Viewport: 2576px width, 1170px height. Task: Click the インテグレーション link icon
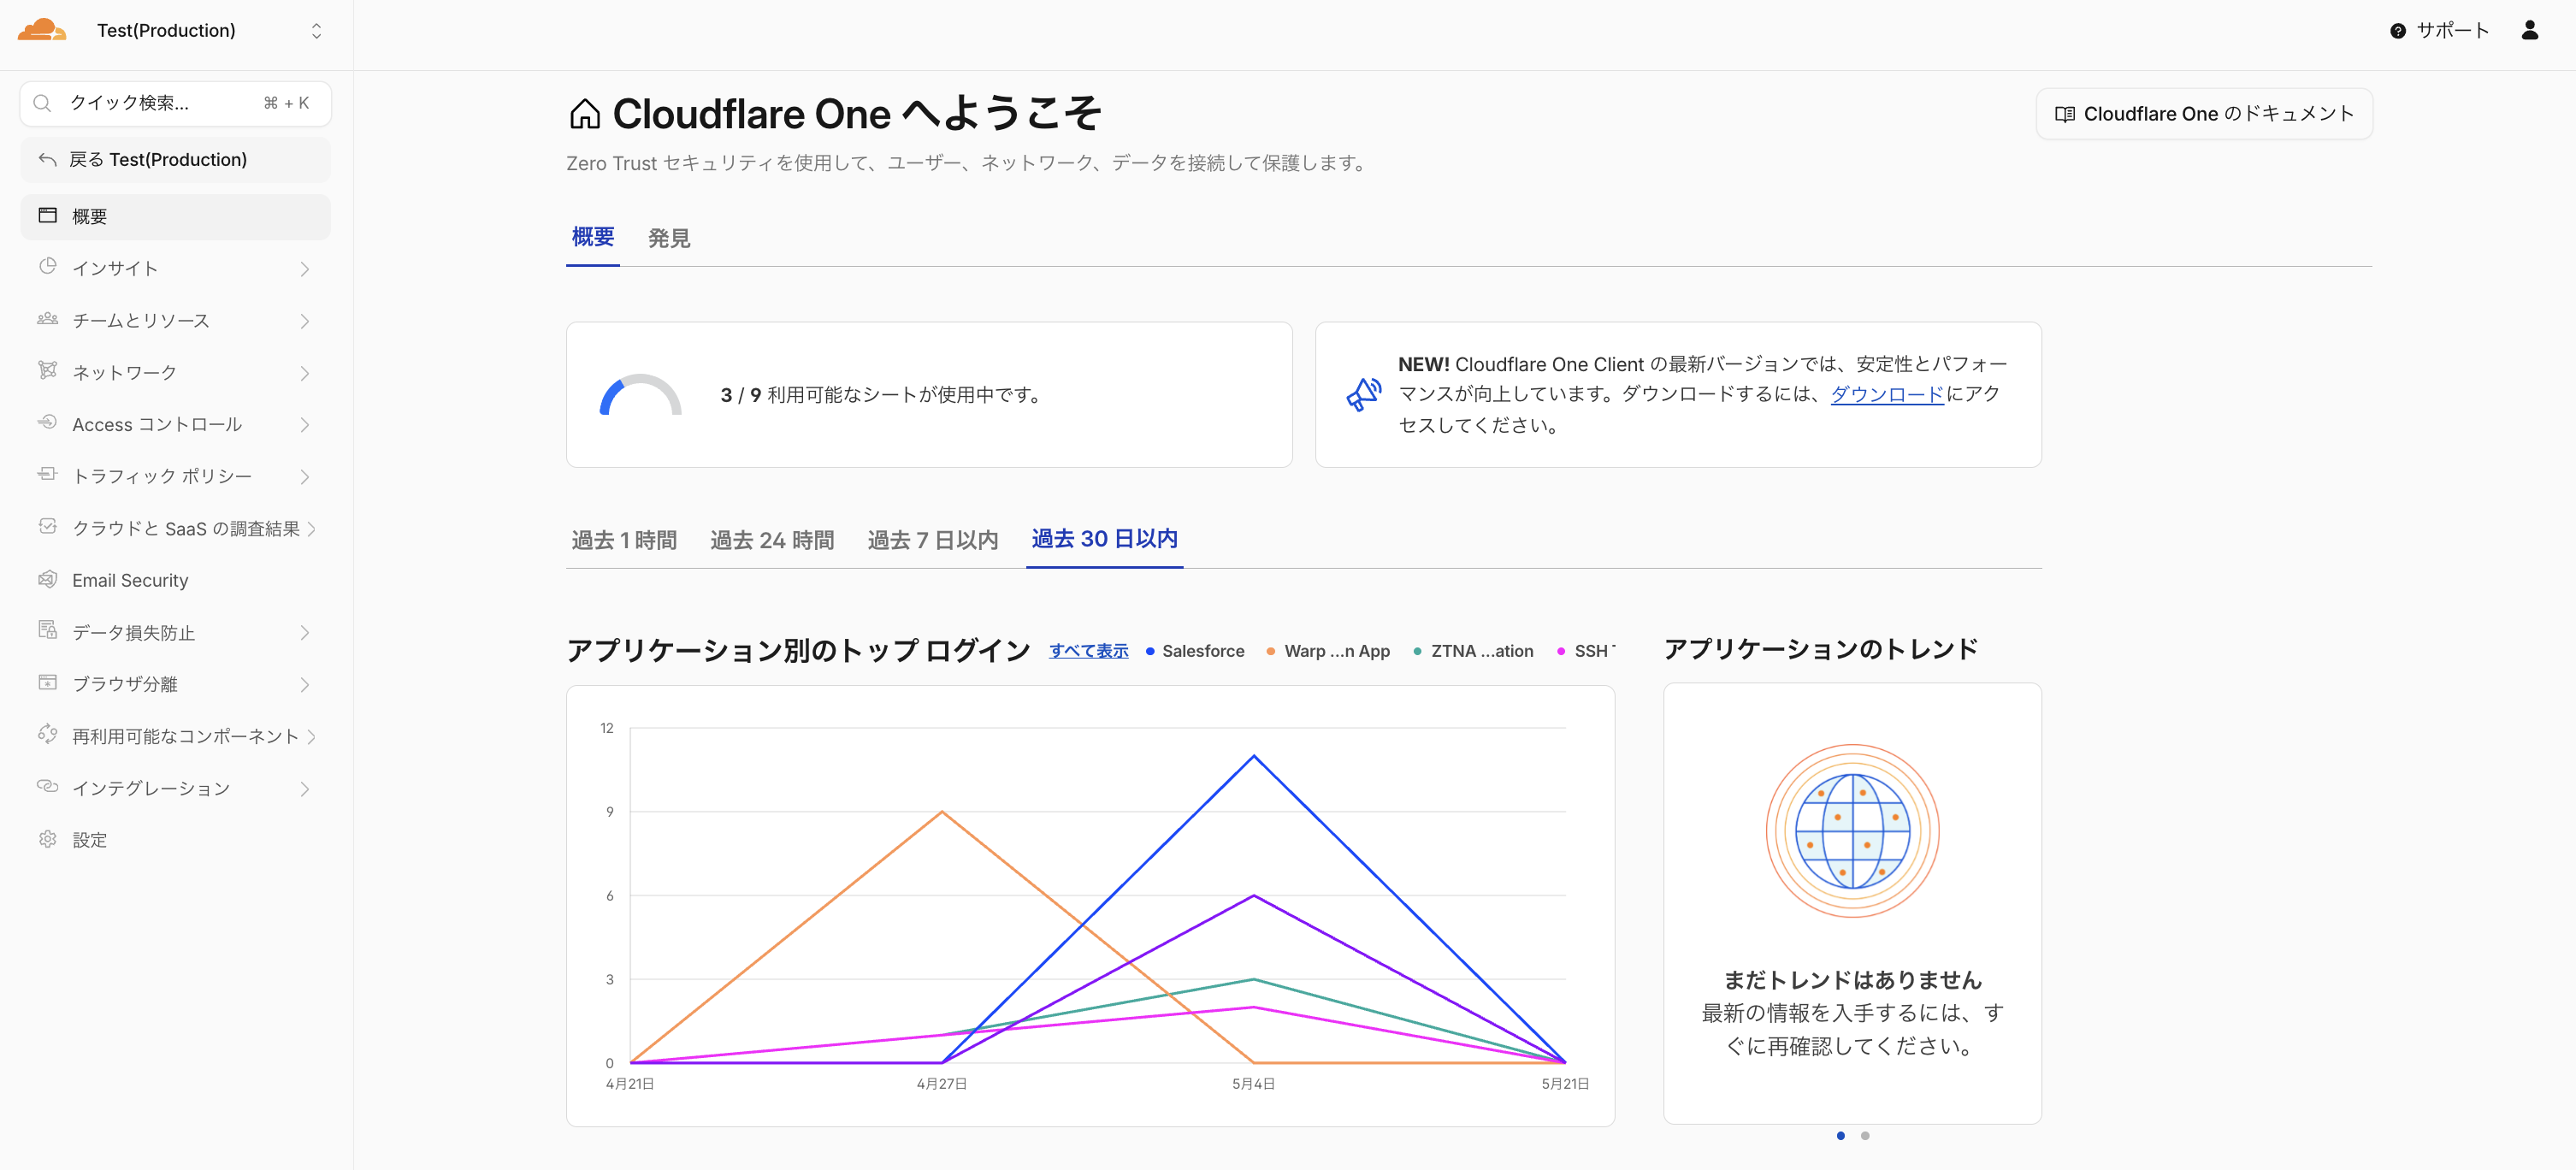tap(47, 787)
